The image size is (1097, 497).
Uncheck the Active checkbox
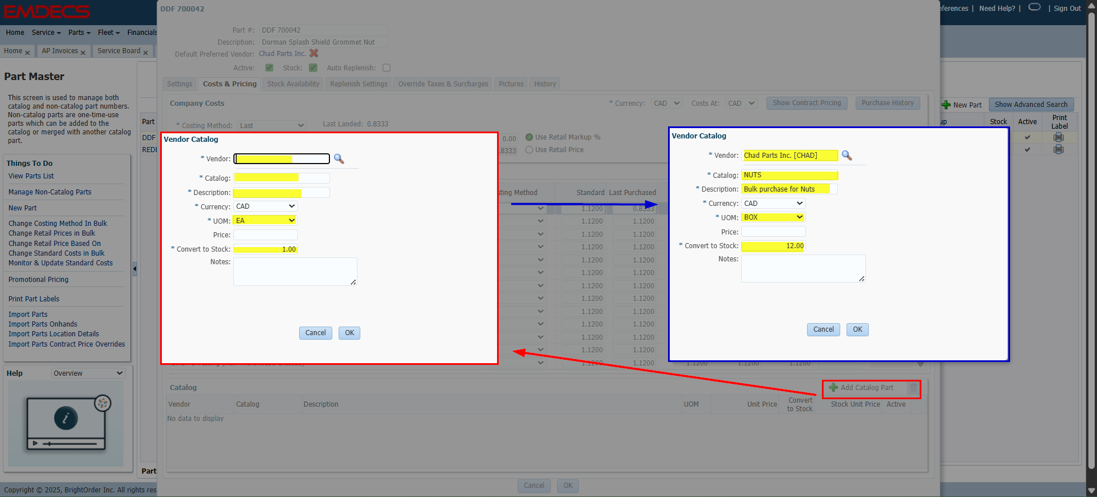coord(269,68)
